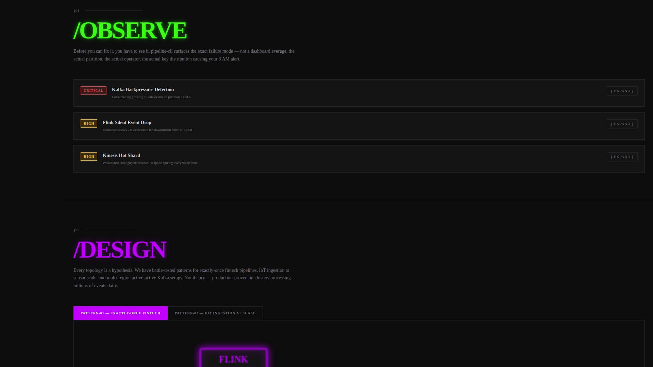Expand the Kafka Backpressure Detection incident
This screenshot has width=653, height=367.
point(622,91)
